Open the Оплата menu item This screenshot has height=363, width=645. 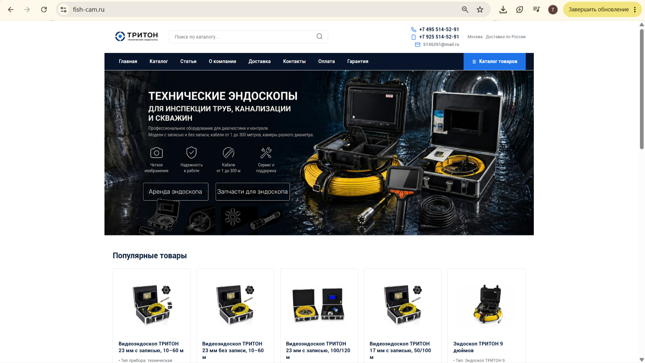click(x=326, y=61)
